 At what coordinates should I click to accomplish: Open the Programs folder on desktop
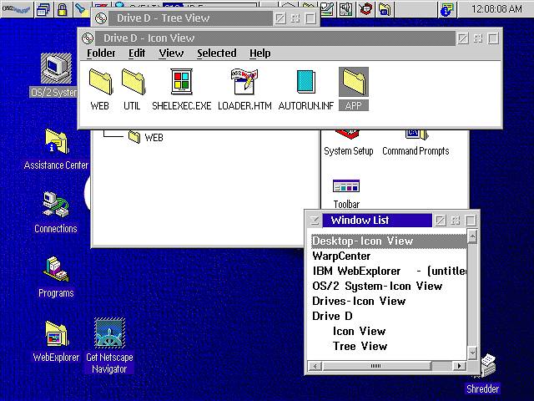point(56,270)
